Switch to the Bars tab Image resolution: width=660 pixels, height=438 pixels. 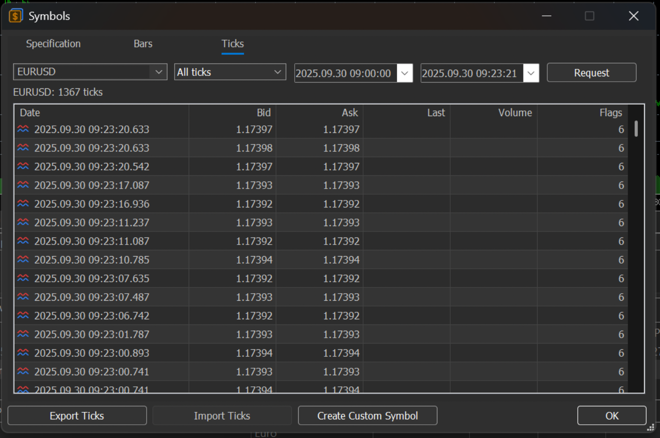(143, 44)
